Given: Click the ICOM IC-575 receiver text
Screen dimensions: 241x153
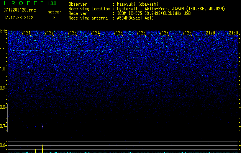Looking at the screenshot, I should click(154, 13).
